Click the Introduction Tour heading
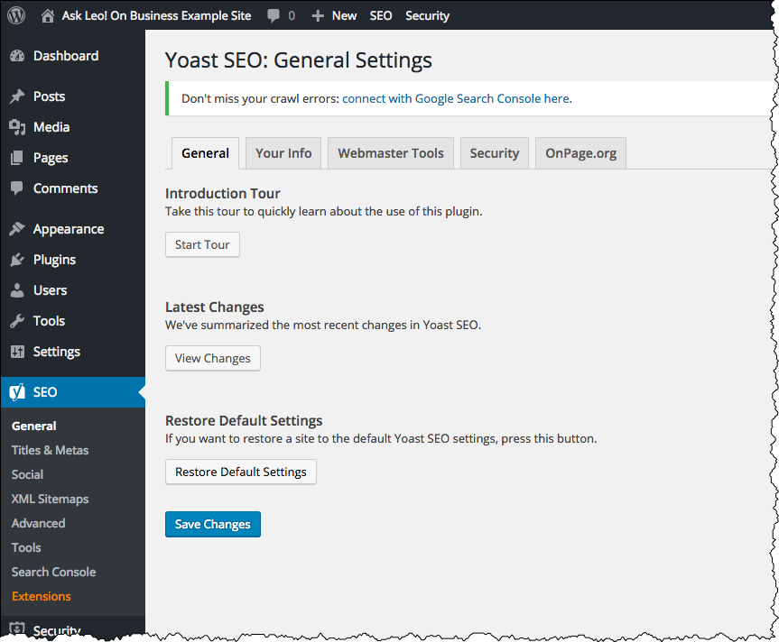 223,194
